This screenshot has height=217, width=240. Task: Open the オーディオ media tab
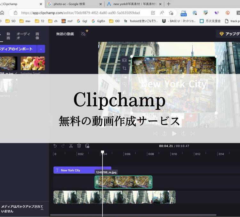pos(23,36)
